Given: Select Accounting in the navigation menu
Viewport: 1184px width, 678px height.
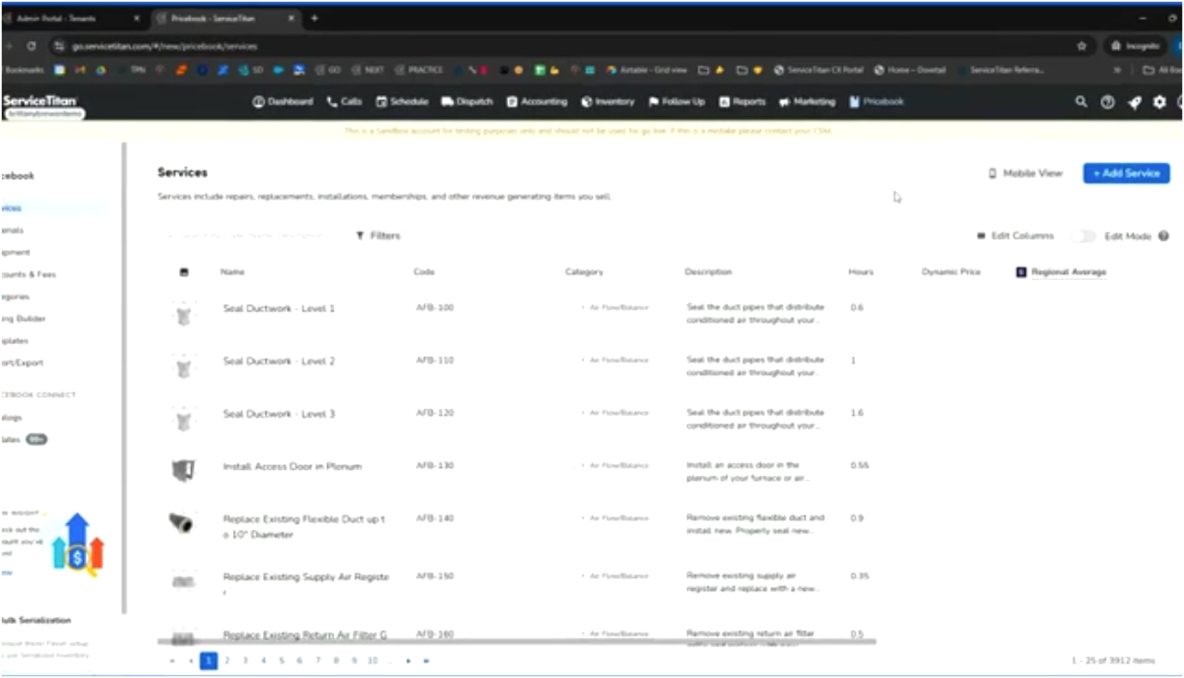Looking at the screenshot, I should pos(512,101).
